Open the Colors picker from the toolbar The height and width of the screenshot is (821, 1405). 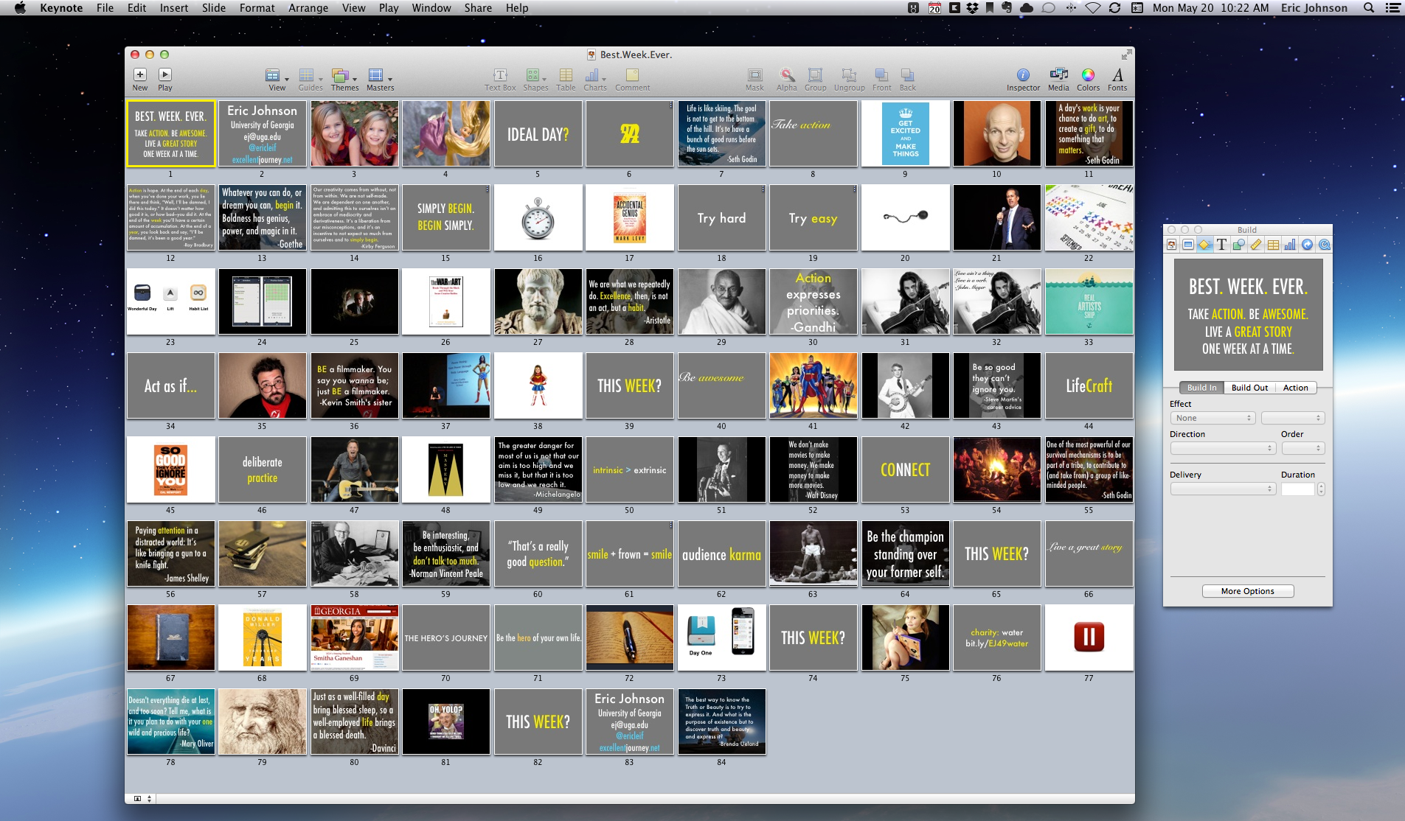(1088, 75)
